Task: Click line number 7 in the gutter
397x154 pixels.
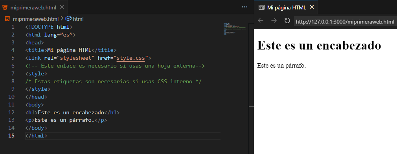Action: [x=13, y=73]
